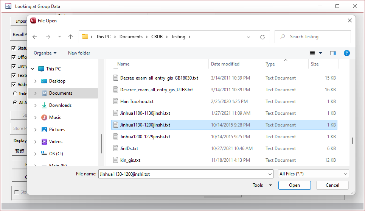Click the Back navigation arrow
The width and height of the screenshot is (365, 211).
[x=35, y=37]
